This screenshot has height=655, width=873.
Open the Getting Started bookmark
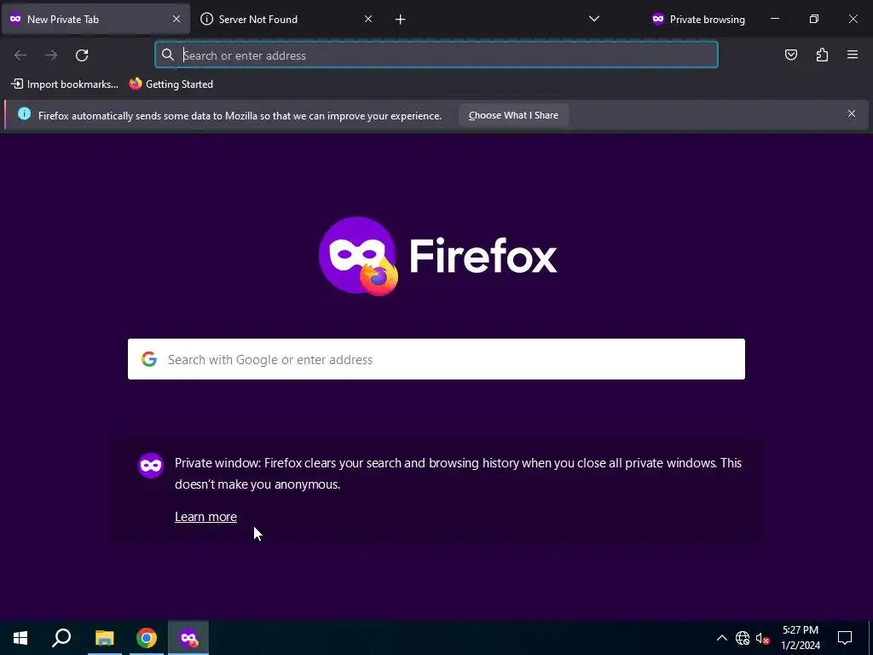pos(171,84)
